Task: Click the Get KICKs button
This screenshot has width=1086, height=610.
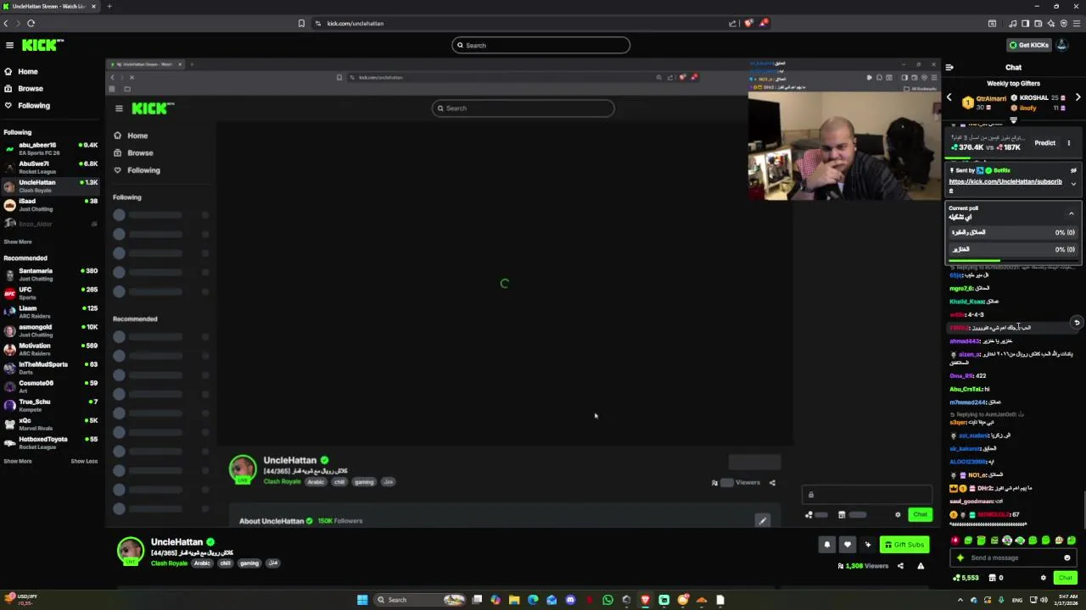Action: pyautogui.click(x=1029, y=45)
